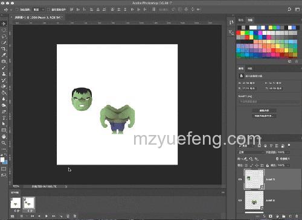Image resolution: width=302 pixels, height=220 pixels.
Task: Step to the previous animation frame
Action: point(39,216)
